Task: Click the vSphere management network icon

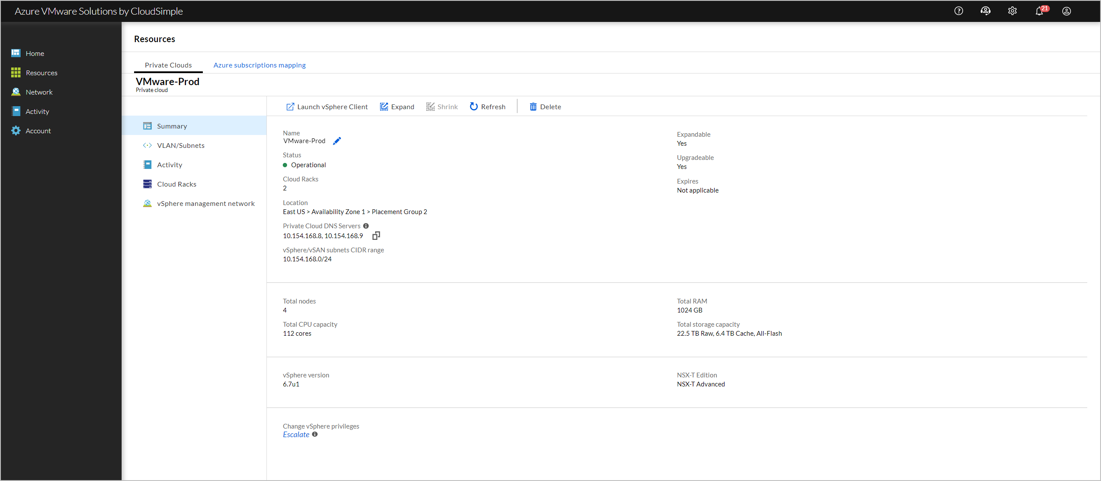Action: [x=147, y=204]
